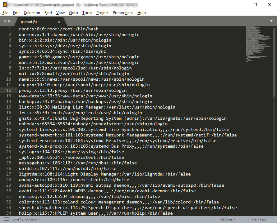This screenshot has width=277, height=223.
Task: Click the mail:x:8:8 line
Action: point(74,74)
